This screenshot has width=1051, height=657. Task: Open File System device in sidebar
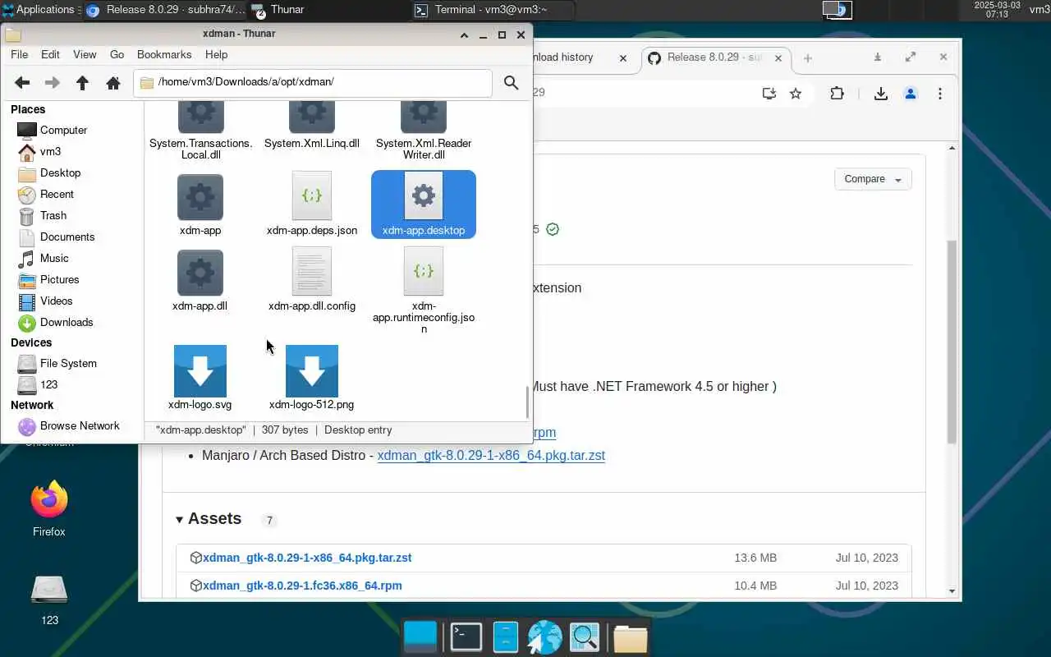(x=68, y=363)
